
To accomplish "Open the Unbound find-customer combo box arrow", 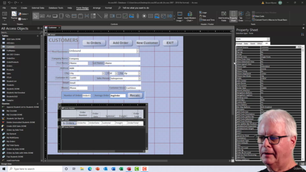I will pyautogui.click(x=138, y=51).
